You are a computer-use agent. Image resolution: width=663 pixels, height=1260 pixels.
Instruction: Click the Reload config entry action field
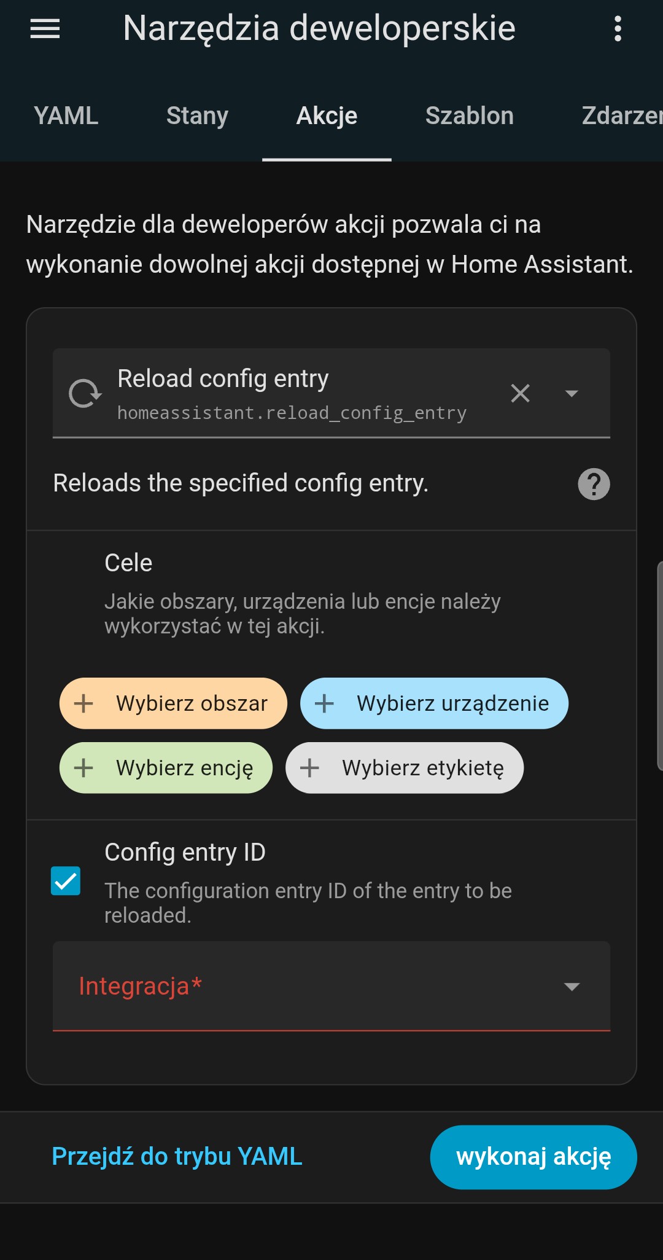295,393
